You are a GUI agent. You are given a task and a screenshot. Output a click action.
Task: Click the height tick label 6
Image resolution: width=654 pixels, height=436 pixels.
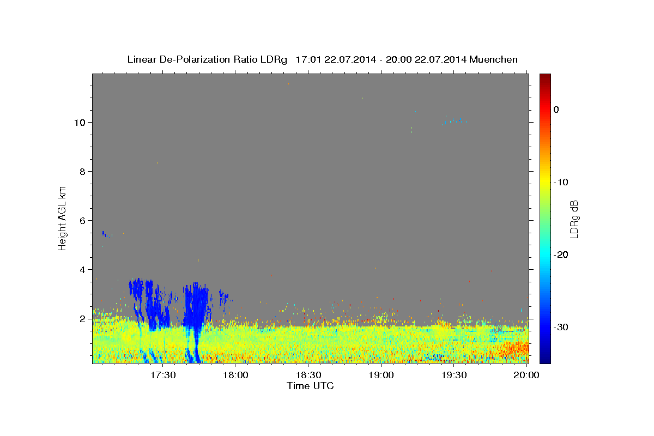click(x=82, y=220)
